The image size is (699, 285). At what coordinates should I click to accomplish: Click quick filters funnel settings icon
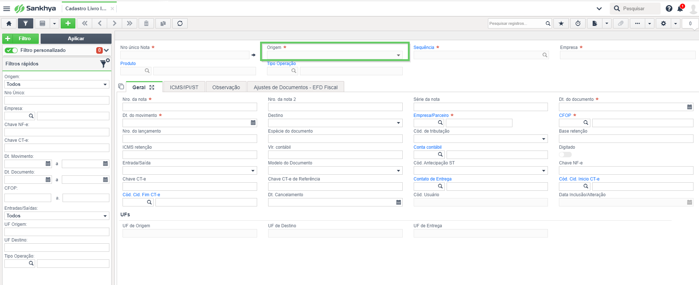pos(105,64)
